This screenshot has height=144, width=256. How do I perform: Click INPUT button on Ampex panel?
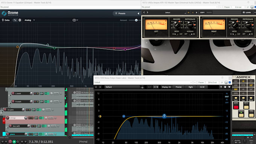click(246, 106)
